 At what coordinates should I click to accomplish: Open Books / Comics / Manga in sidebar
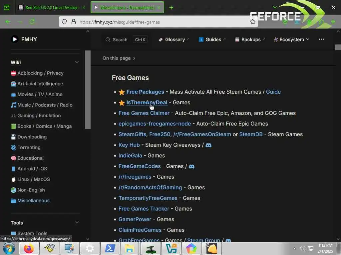41,126
